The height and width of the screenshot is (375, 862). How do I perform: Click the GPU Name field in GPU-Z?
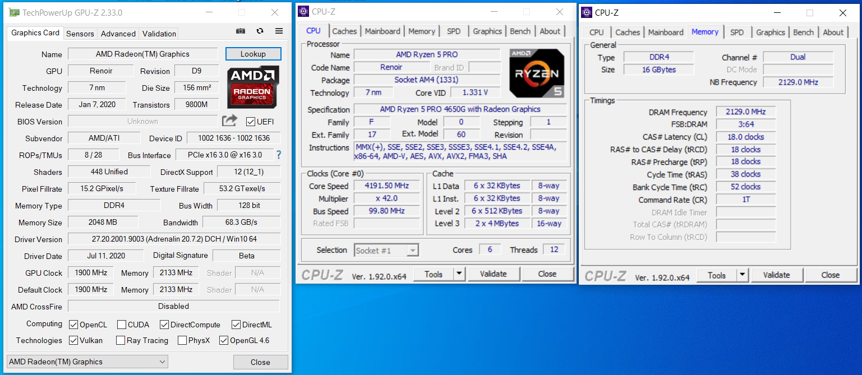(142, 54)
